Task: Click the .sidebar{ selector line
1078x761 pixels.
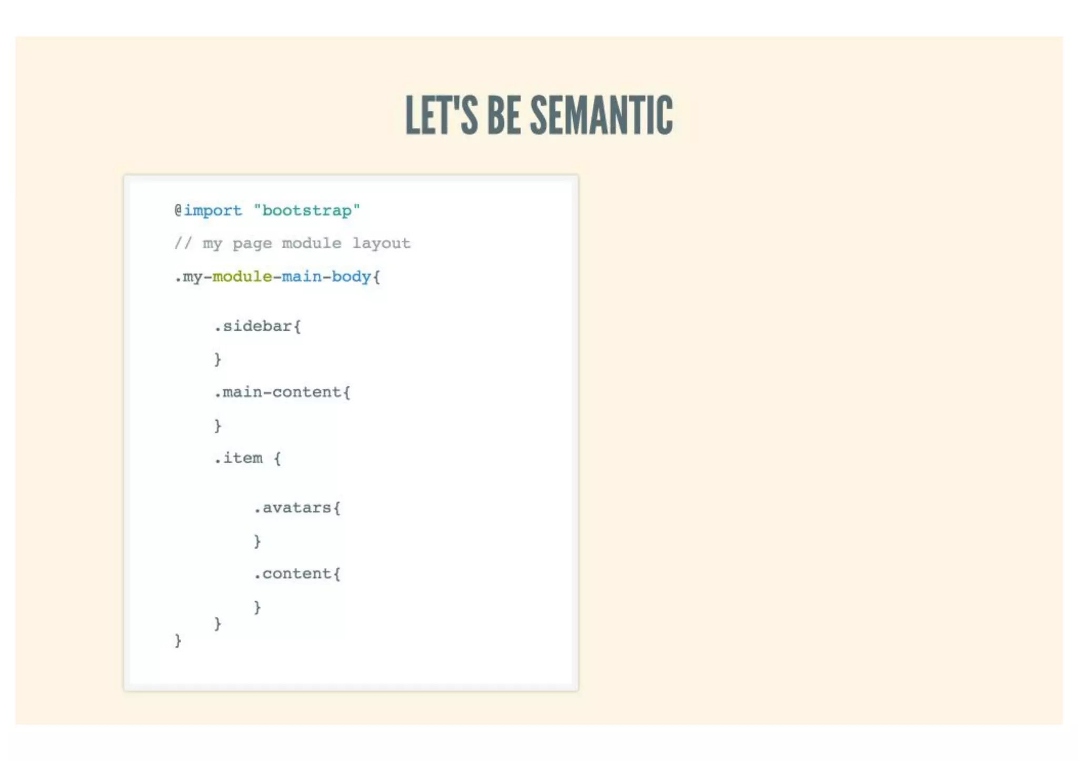Action: (257, 326)
